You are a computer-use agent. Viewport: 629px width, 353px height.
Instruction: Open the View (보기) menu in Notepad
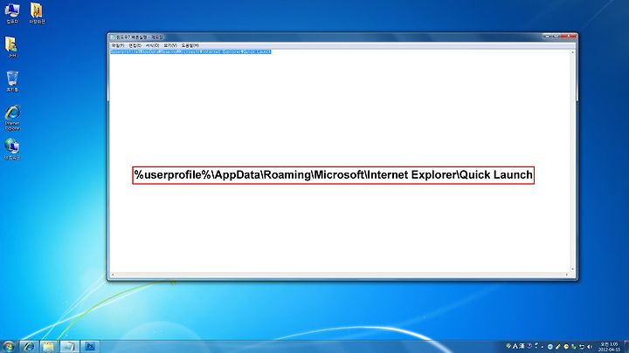pyautogui.click(x=170, y=45)
